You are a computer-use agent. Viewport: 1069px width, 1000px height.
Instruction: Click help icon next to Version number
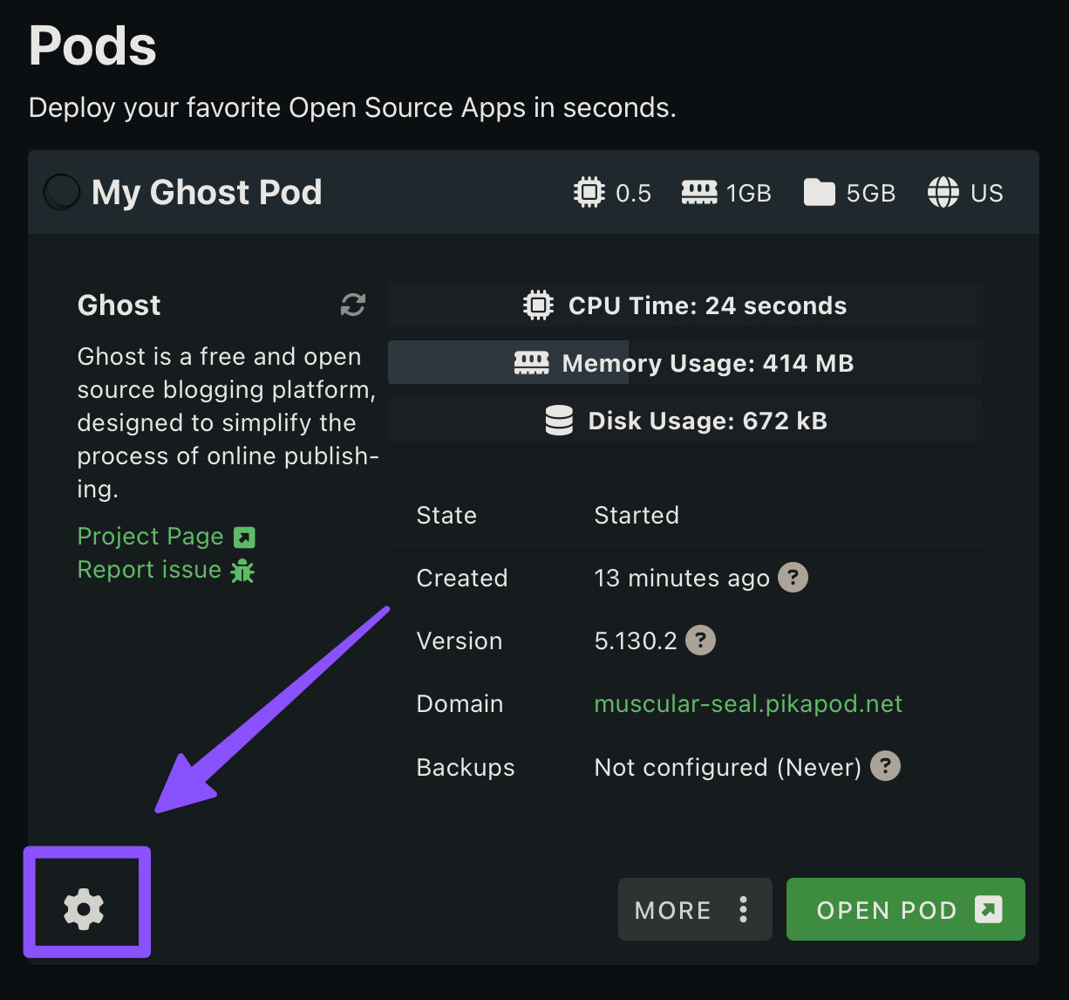coord(700,640)
